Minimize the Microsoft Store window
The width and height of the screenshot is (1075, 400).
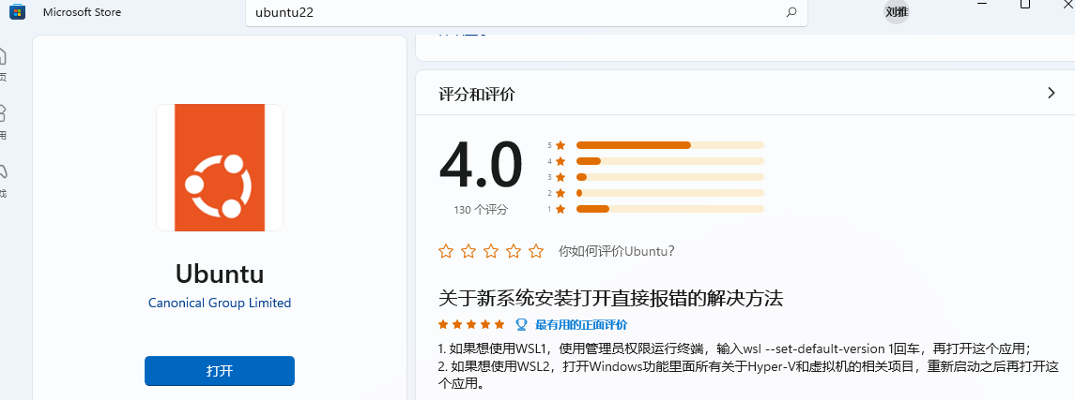click(983, 3)
